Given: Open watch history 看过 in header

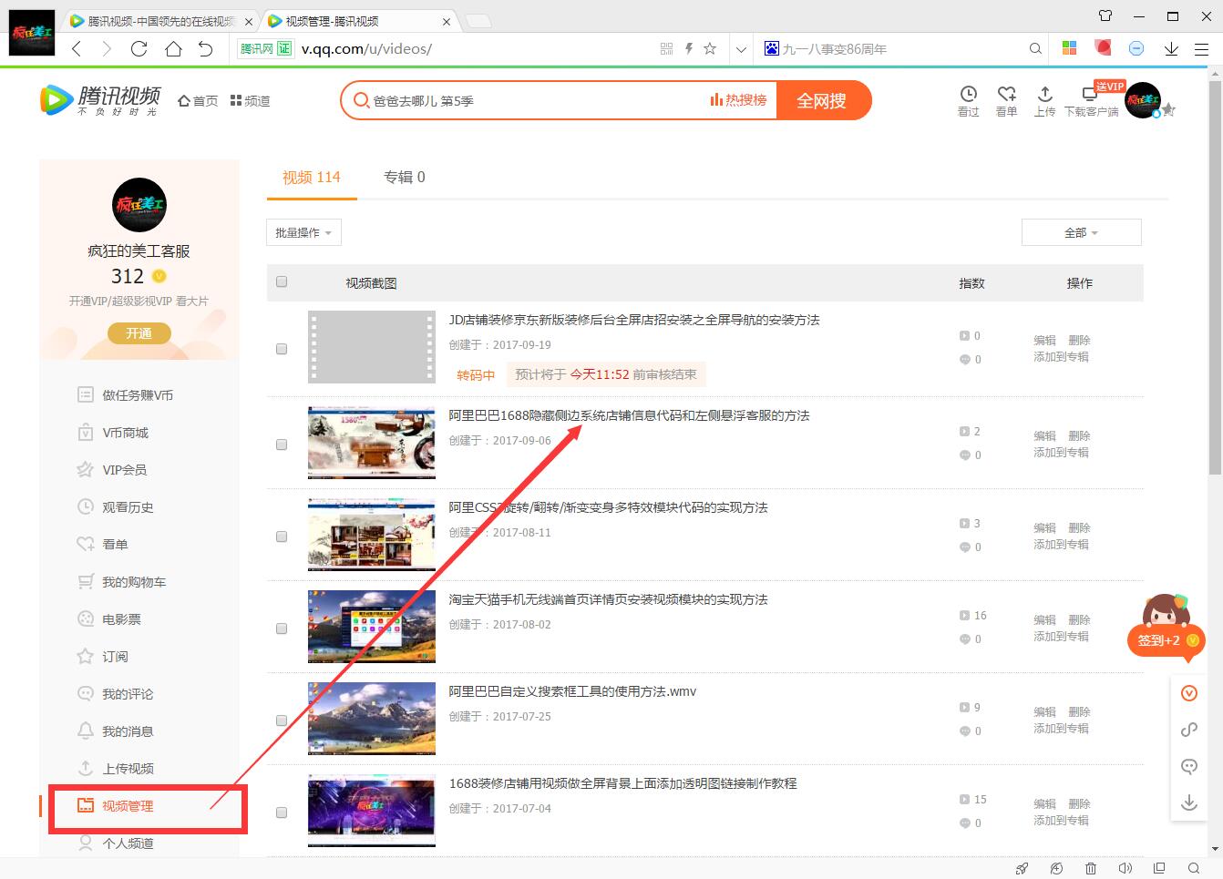Looking at the screenshot, I should [x=968, y=100].
